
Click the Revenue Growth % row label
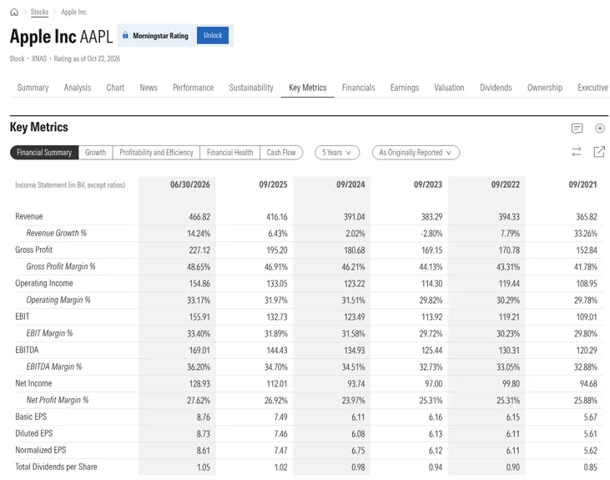(x=57, y=233)
